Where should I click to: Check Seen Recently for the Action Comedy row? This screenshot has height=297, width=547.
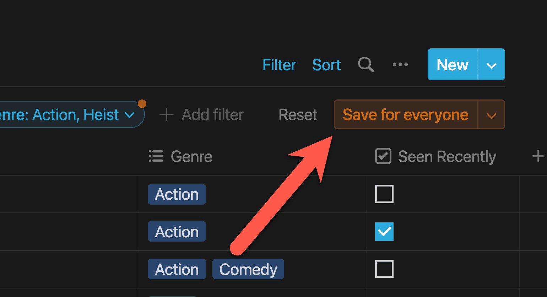click(384, 269)
